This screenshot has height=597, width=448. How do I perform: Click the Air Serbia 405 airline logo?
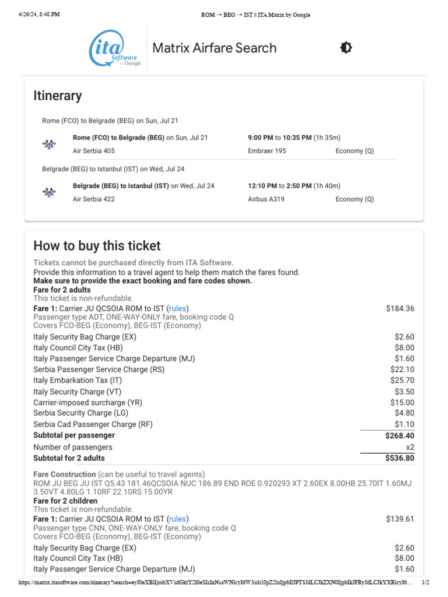[x=50, y=144]
